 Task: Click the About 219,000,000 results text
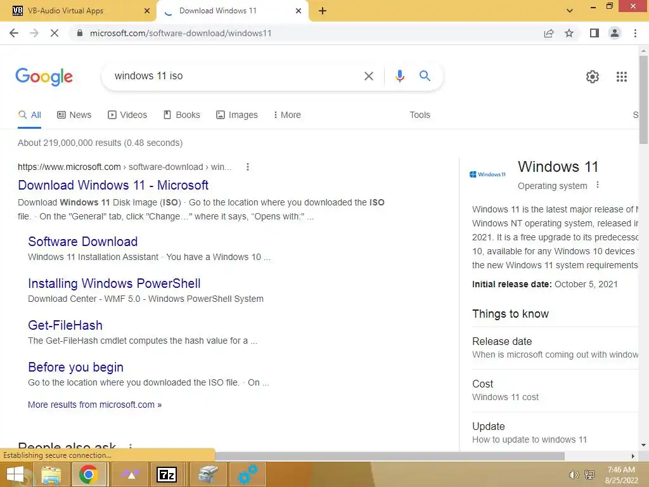click(x=100, y=143)
